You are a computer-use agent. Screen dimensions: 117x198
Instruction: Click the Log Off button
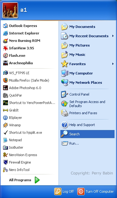click(x=64, y=191)
